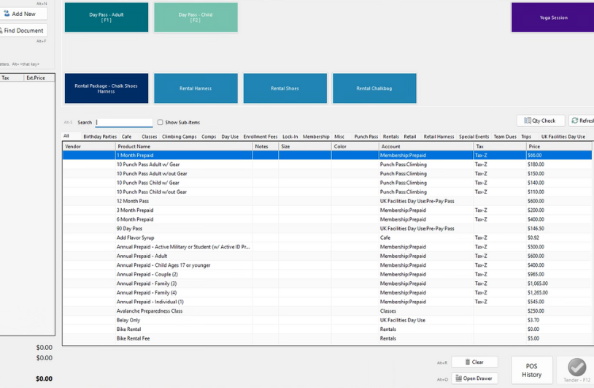Switch to the Birthday Parties category tab
594x388 pixels.
pyautogui.click(x=100, y=137)
